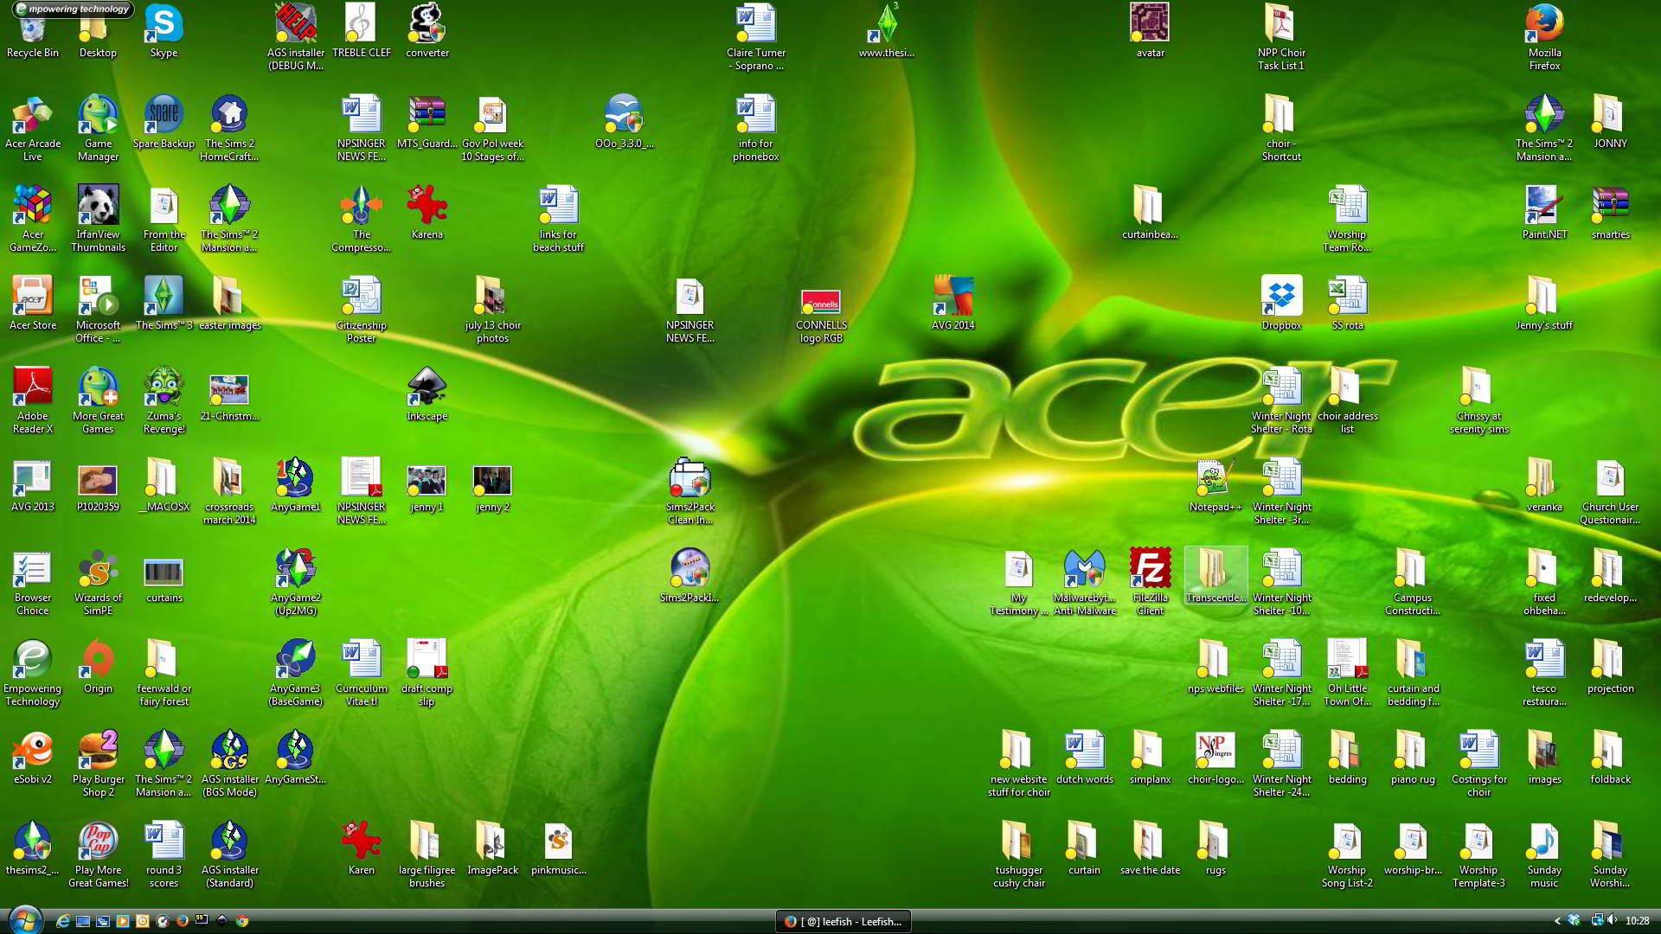
Task: Launch The Sims 3
Action: coord(164,303)
